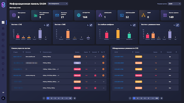Viewport: 184px width, 103px height.
Task: Filter CVE table by Оценка
Action: (x=161, y=52)
